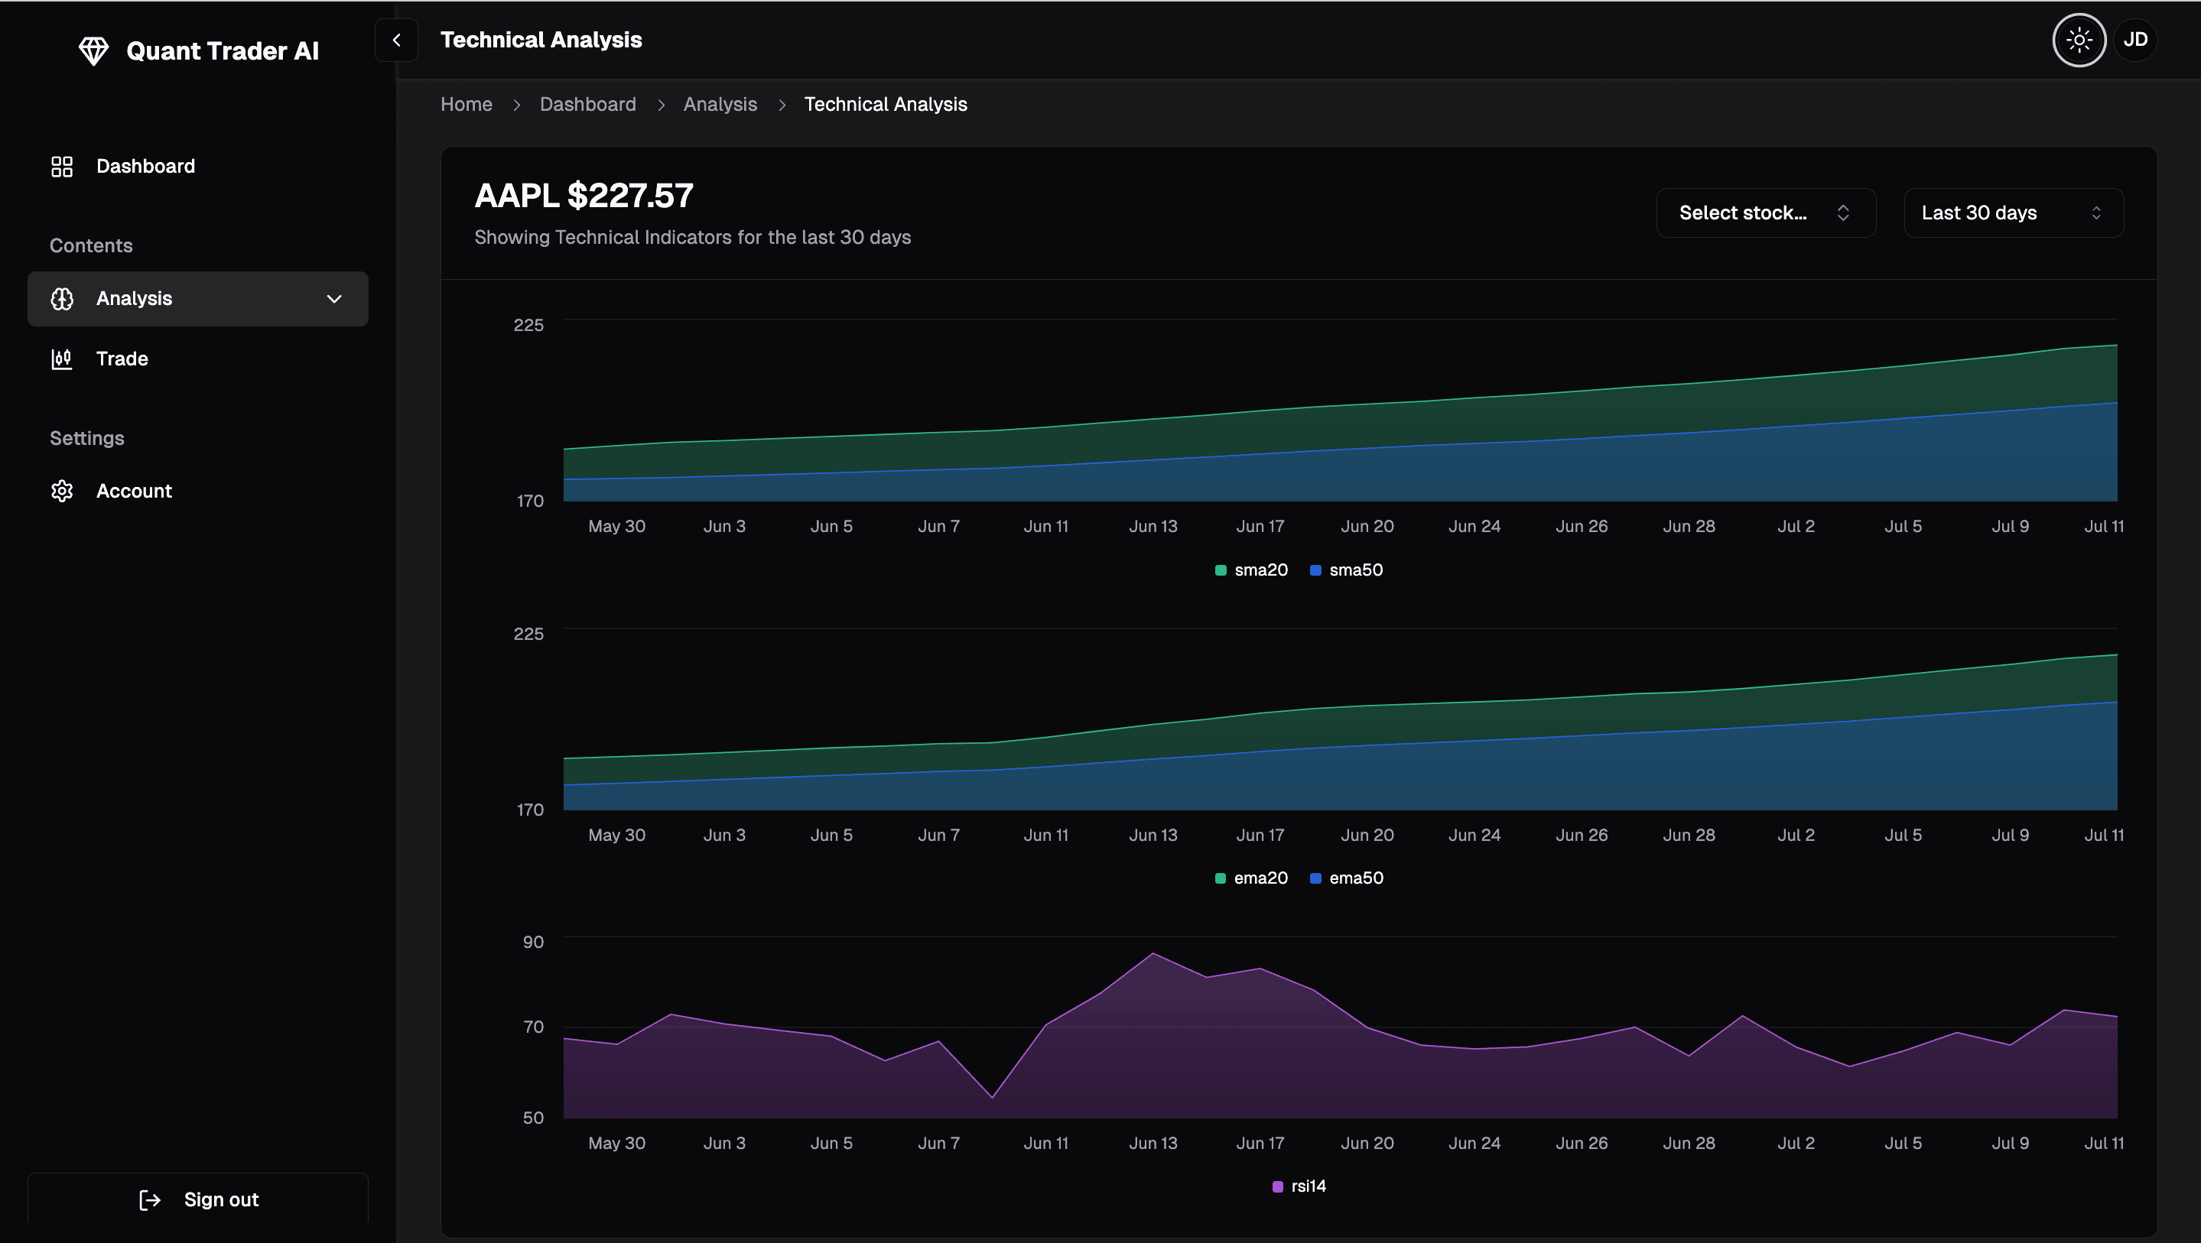Open Dashboard from the breadcrumb trail

pyautogui.click(x=588, y=103)
